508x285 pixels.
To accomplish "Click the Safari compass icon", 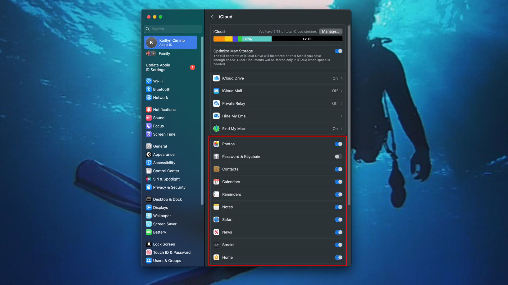I will pyautogui.click(x=216, y=220).
